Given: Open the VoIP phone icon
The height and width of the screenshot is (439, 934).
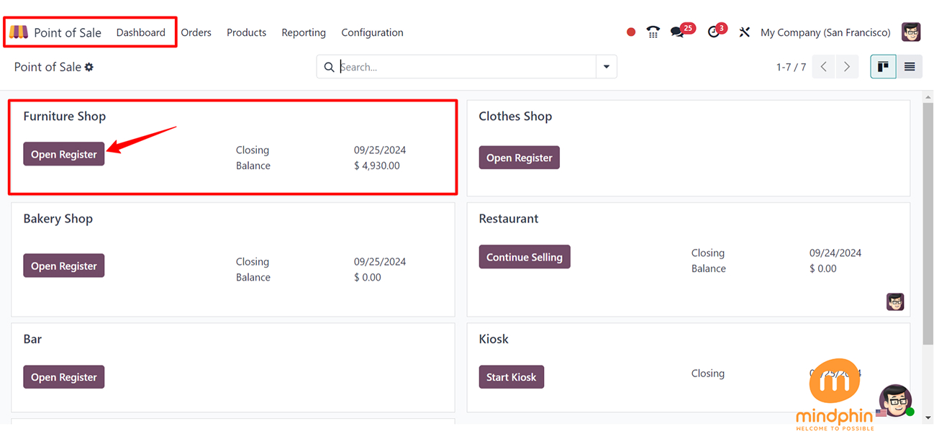Looking at the screenshot, I should [653, 32].
